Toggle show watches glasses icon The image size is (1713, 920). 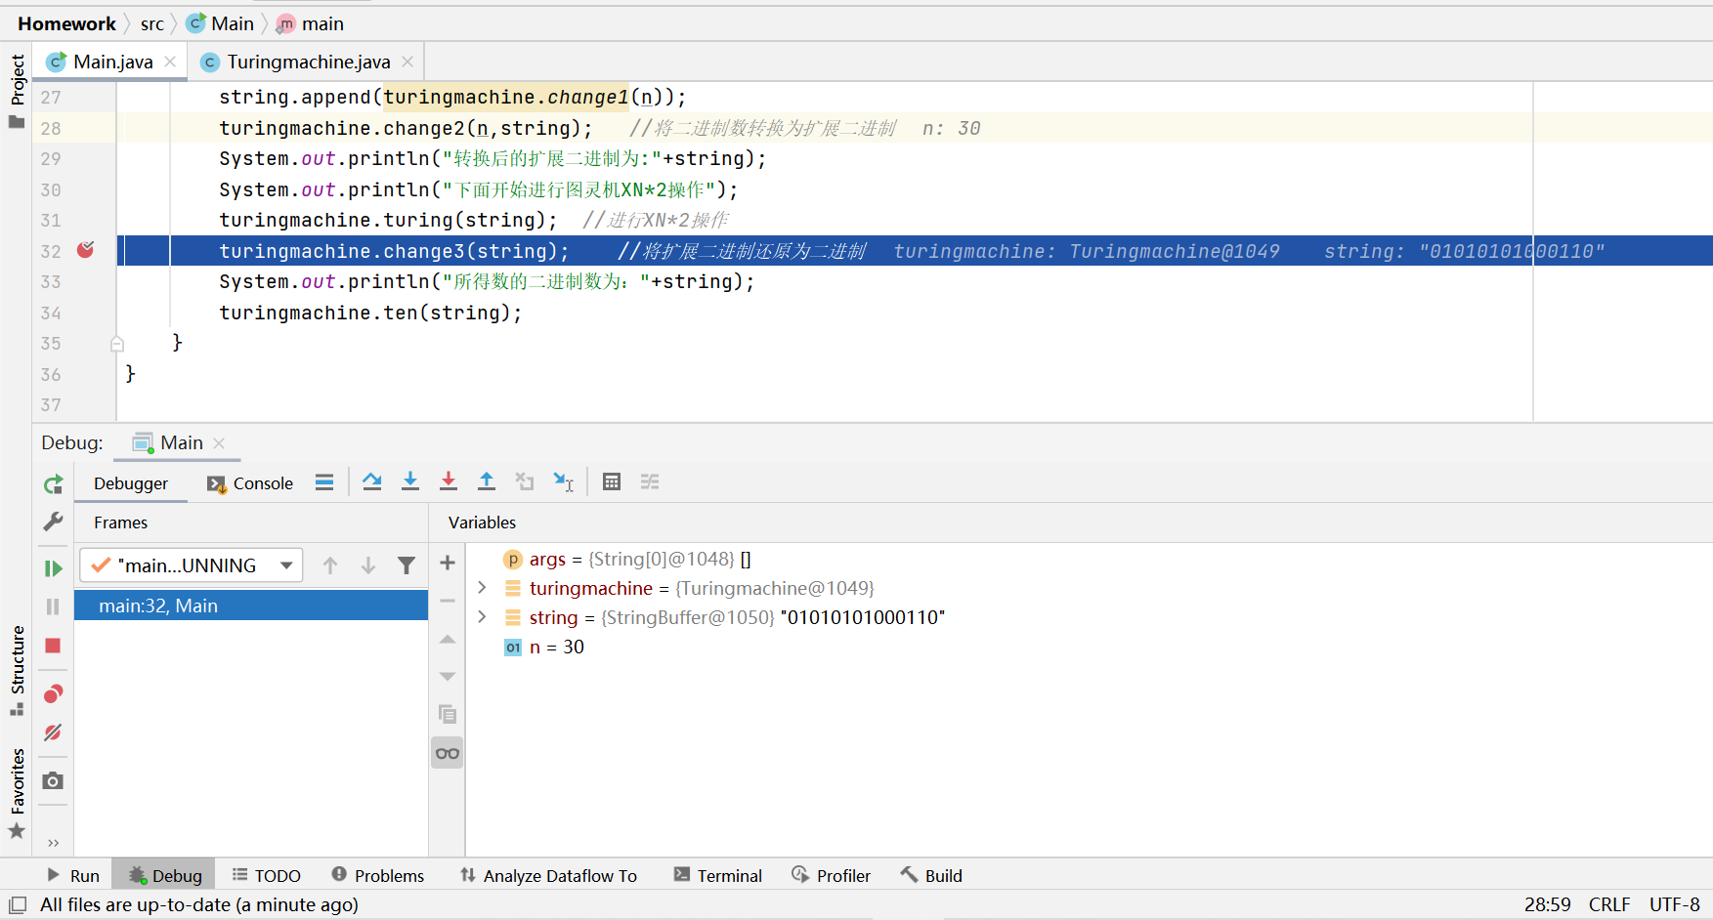pos(448,753)
